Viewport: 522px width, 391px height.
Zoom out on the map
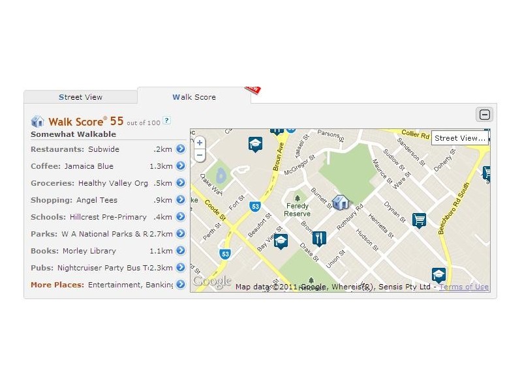pos(200,156)
